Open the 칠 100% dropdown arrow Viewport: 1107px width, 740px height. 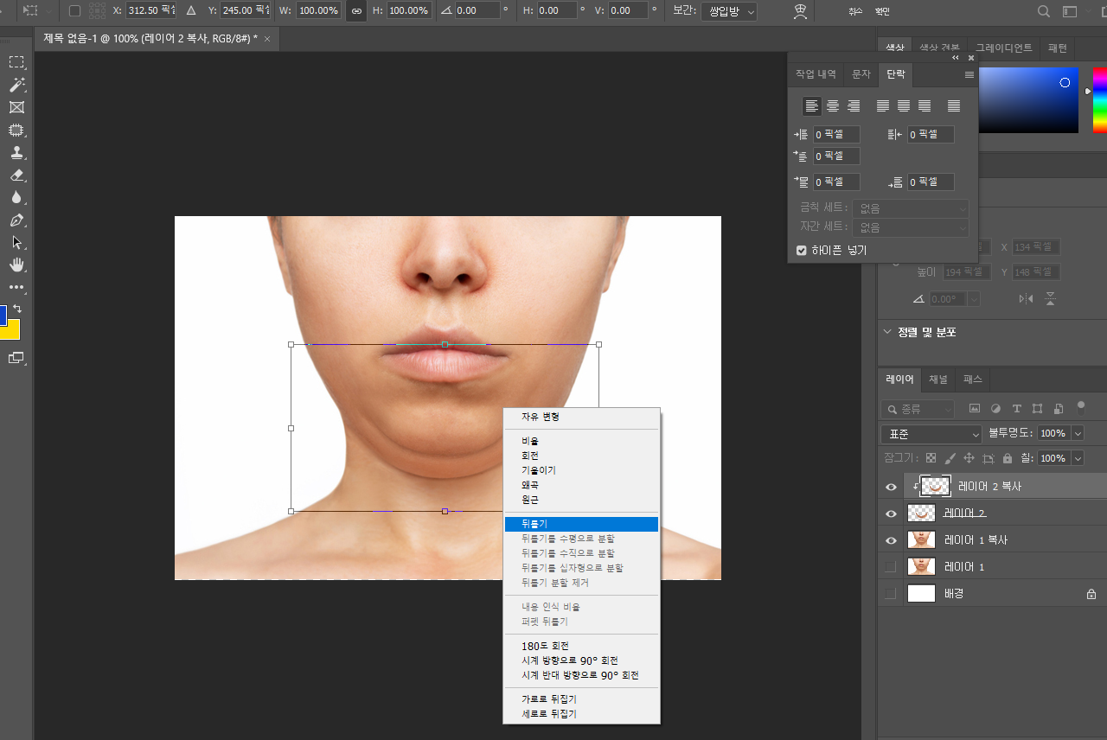point(1078,458)
